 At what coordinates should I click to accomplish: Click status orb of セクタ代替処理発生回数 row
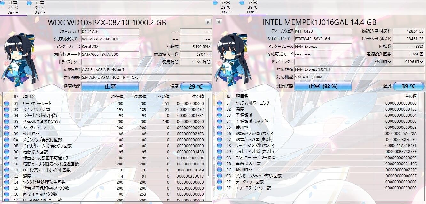pos(7,182)
